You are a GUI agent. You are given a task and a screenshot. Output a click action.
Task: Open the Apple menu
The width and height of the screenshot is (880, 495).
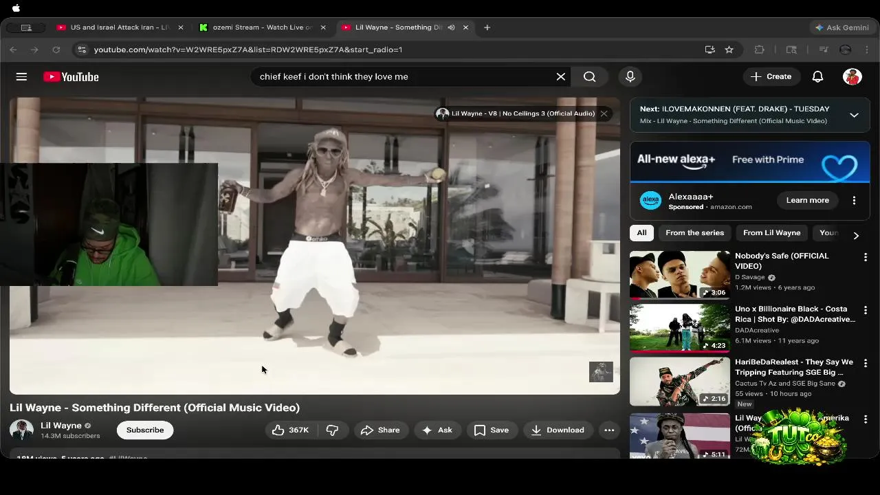pyautogui.click(x=16, y=8)
